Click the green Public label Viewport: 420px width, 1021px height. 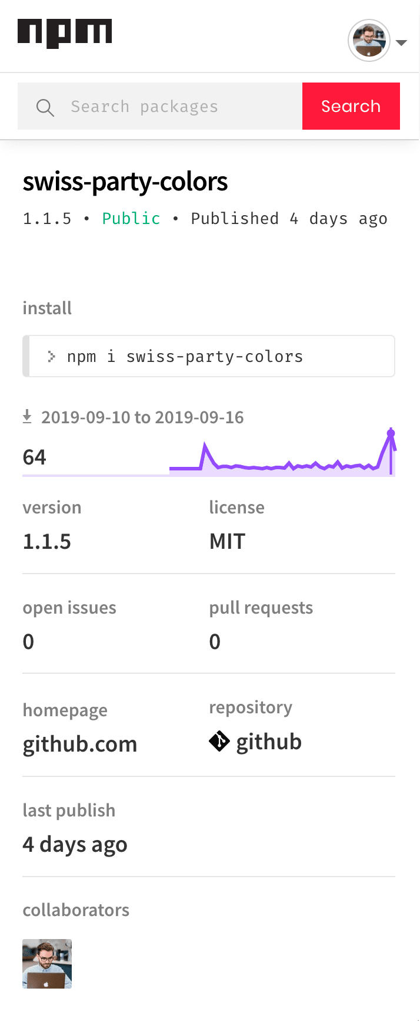131,219
